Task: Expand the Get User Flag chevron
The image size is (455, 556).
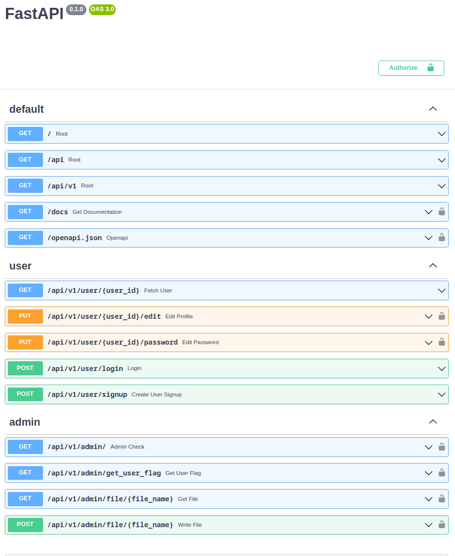Action: click(x=429, y=473)
